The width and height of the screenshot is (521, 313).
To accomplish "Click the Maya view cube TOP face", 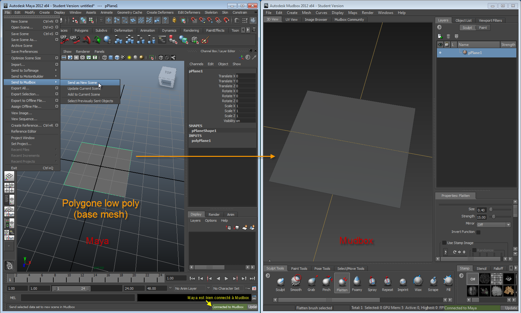I will click(x=168, y=72).
